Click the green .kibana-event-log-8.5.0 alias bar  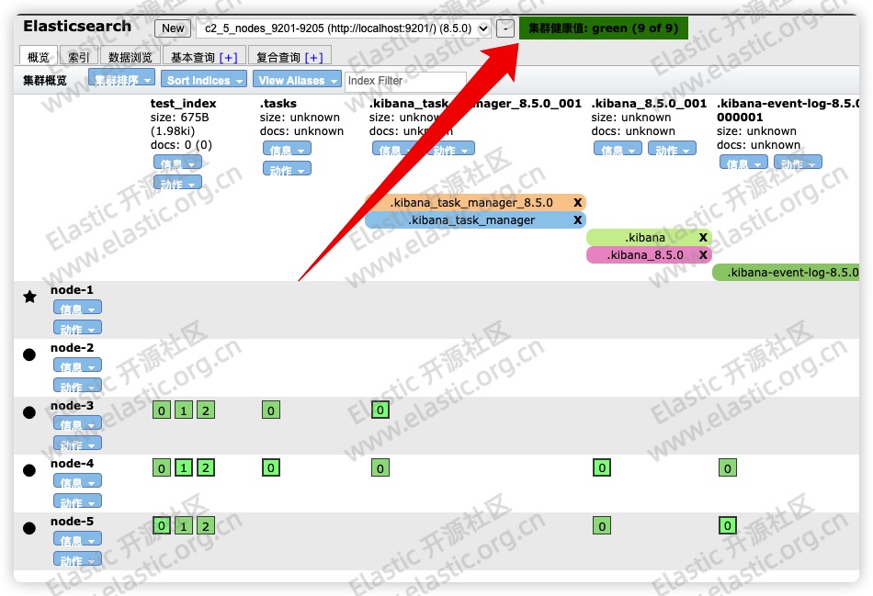pos(786,272)
